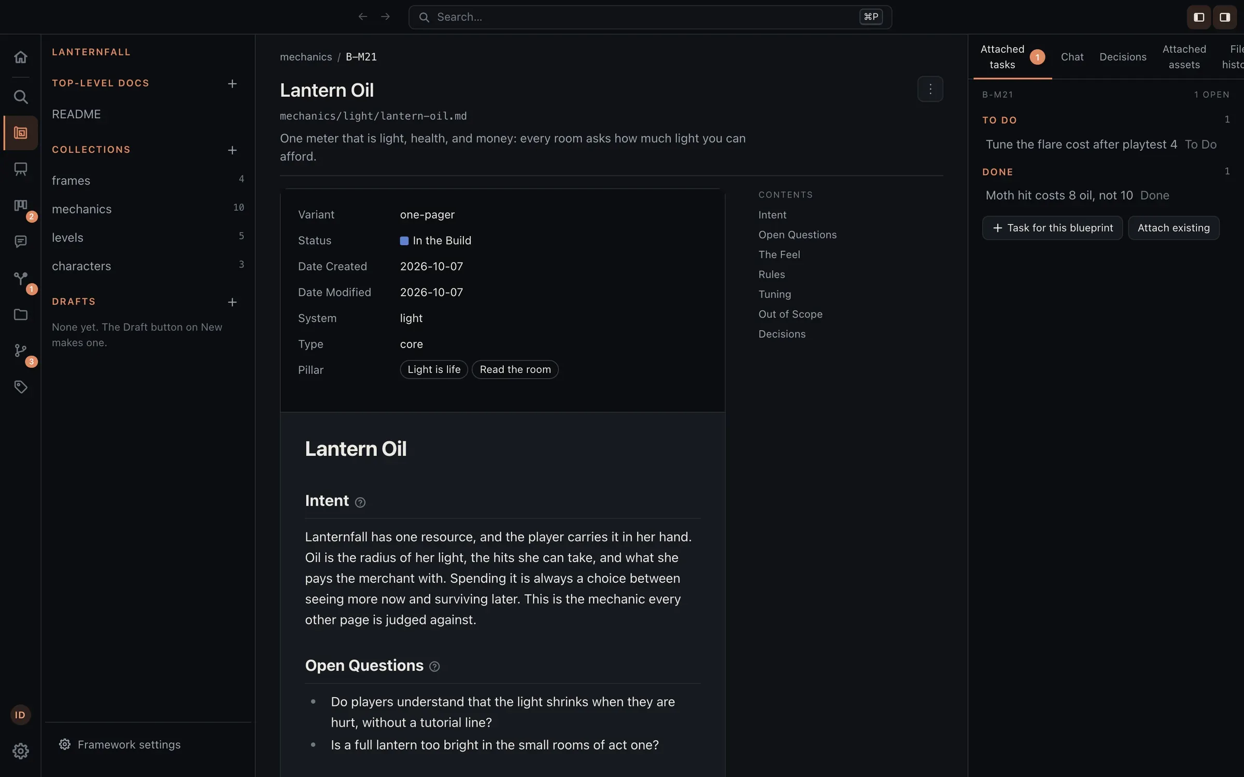Open git branch icon with badge 3

[x=20, y=351]
